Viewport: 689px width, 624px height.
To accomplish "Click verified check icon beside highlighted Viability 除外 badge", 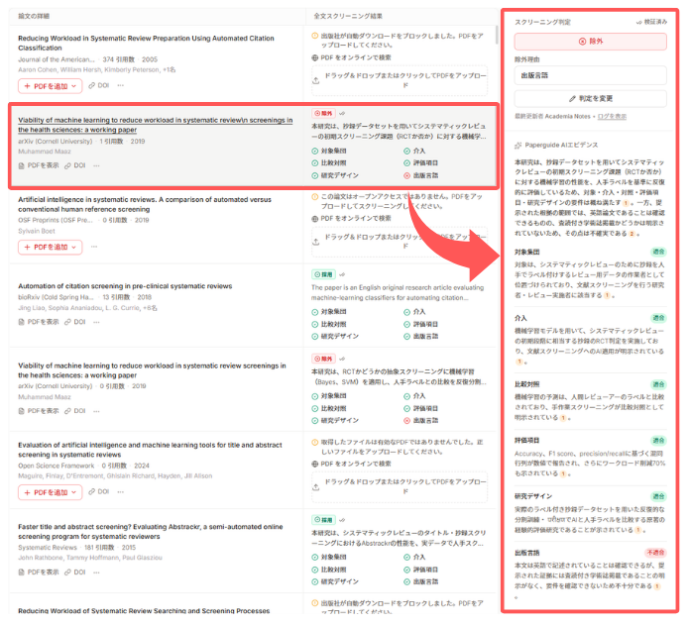I will 342,113.
